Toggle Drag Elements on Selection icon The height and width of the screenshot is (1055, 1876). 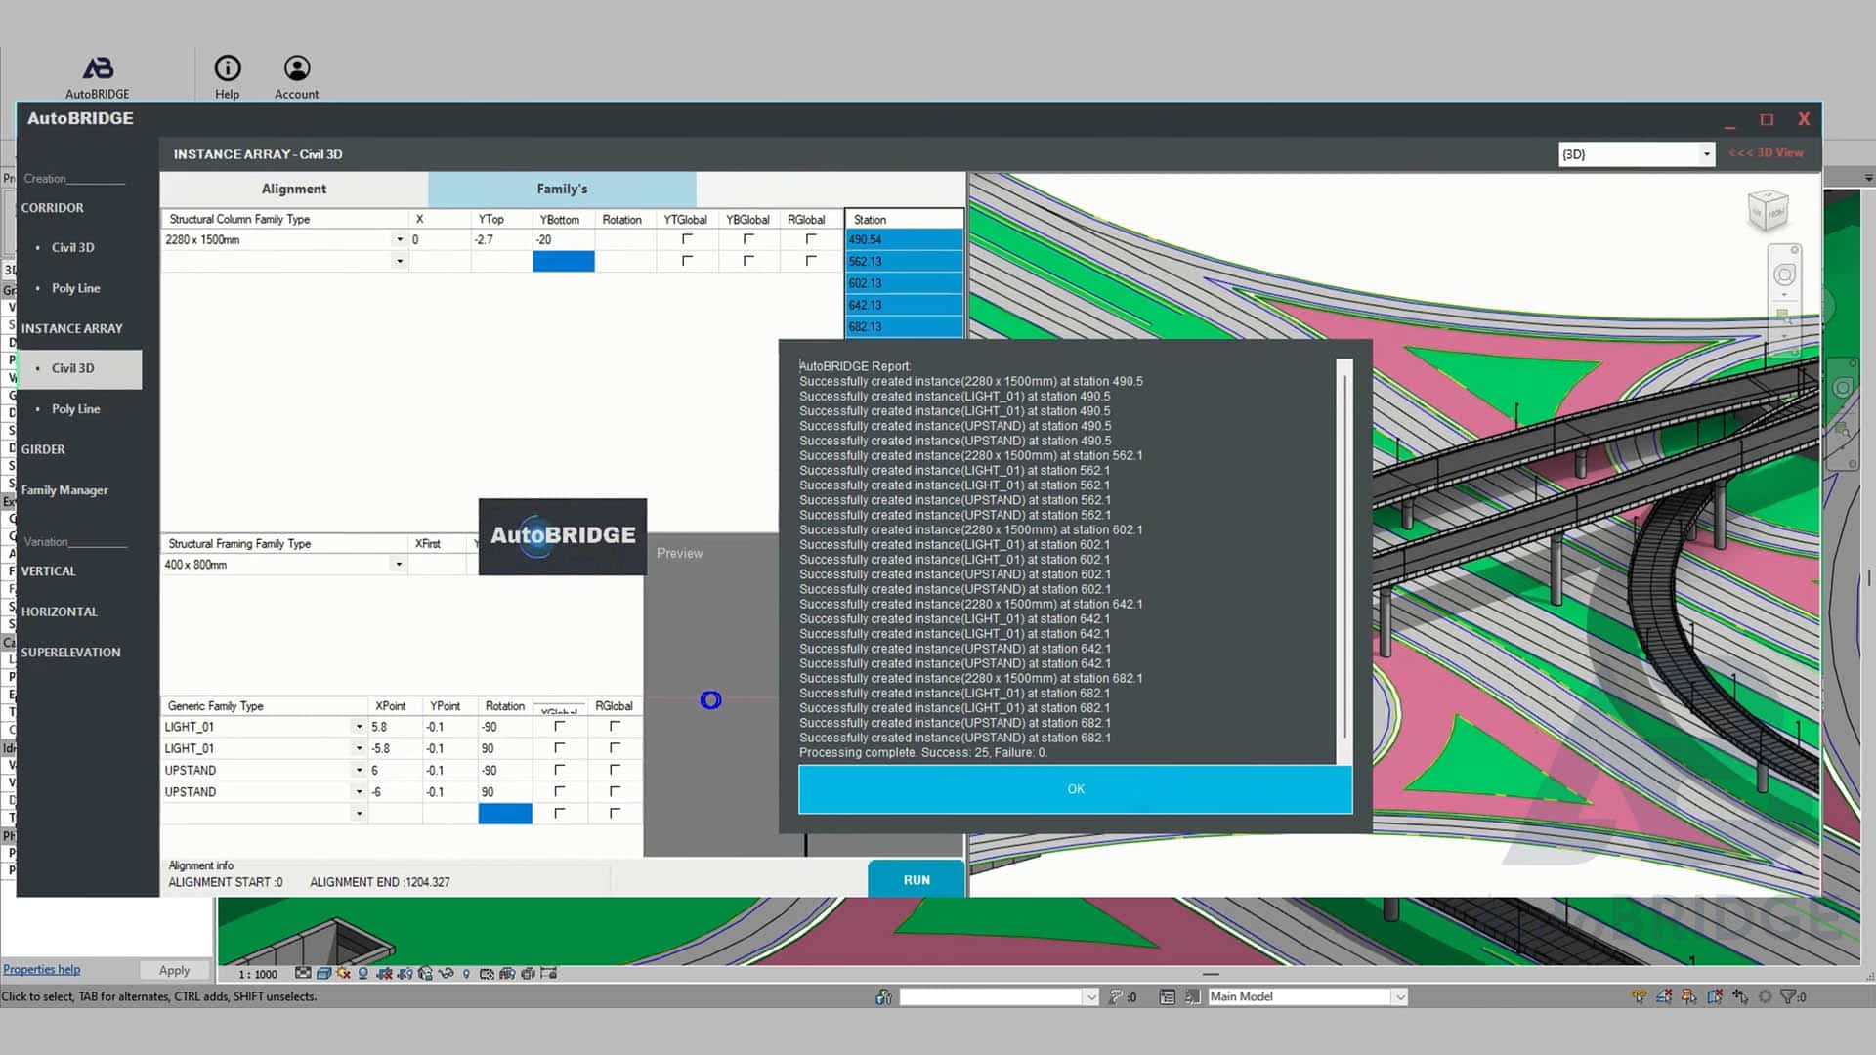(x=1740, y=996)
